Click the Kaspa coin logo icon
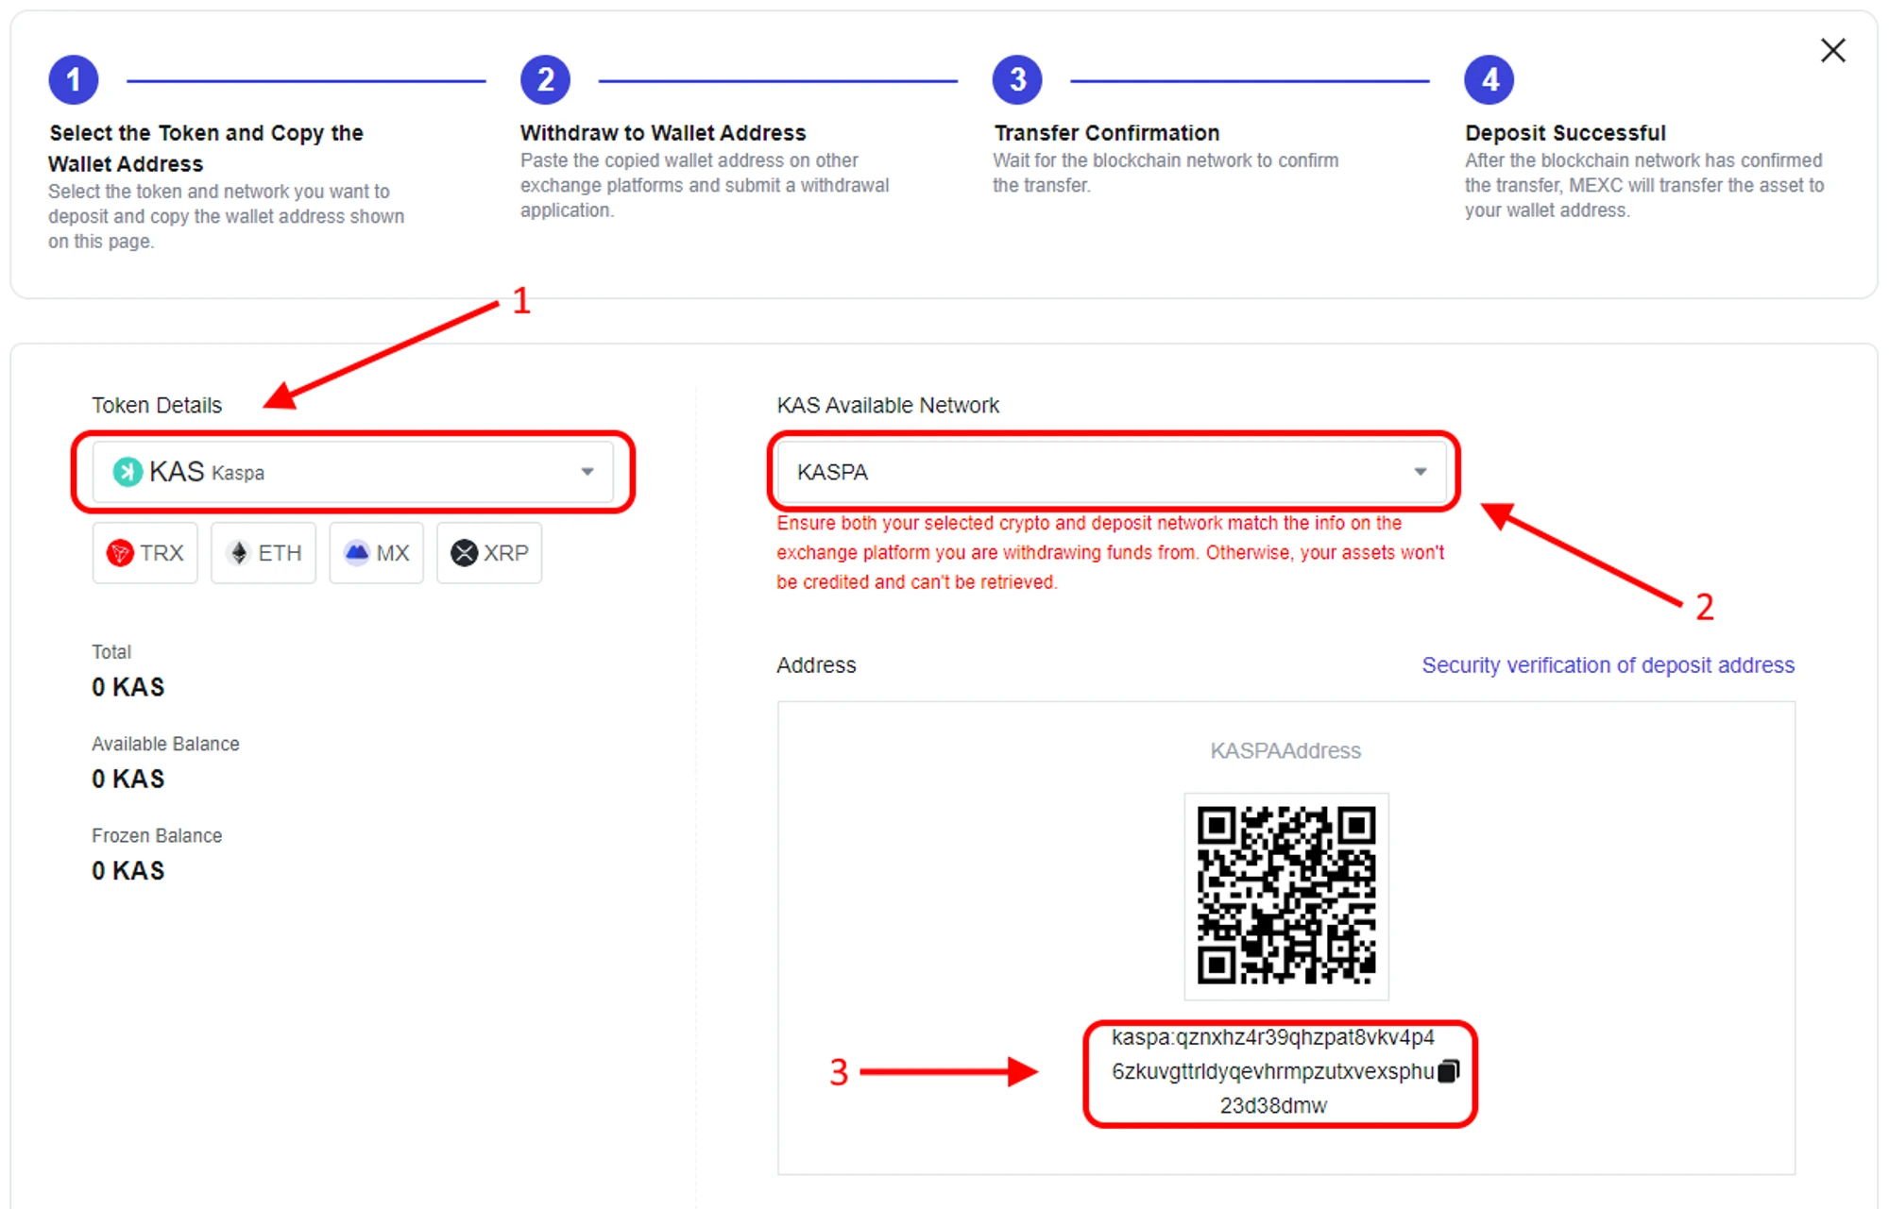Screen dimensions: 1889x1209 pyautogui.click(x=128, y=471)
